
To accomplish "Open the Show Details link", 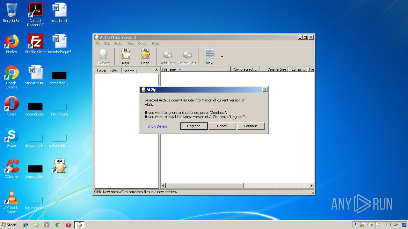I will pyautogui.click(x=157, y=126).
